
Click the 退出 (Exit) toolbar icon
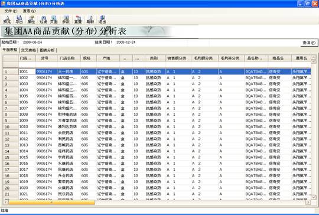(102, 19)
